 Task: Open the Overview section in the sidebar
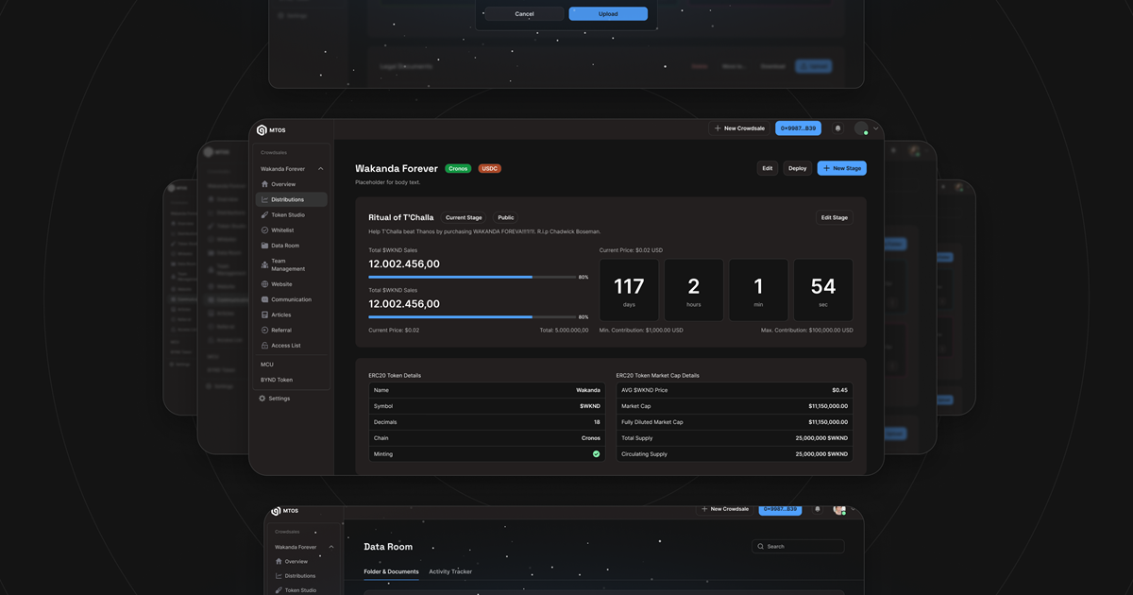pos(283,184)
